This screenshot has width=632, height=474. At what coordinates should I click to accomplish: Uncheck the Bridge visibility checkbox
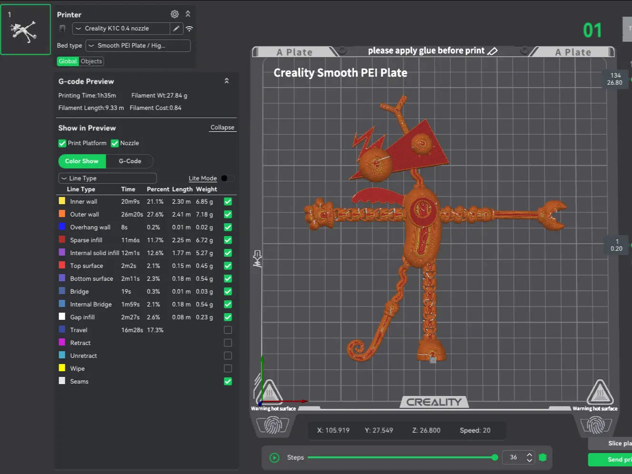[x=228, y=292]
